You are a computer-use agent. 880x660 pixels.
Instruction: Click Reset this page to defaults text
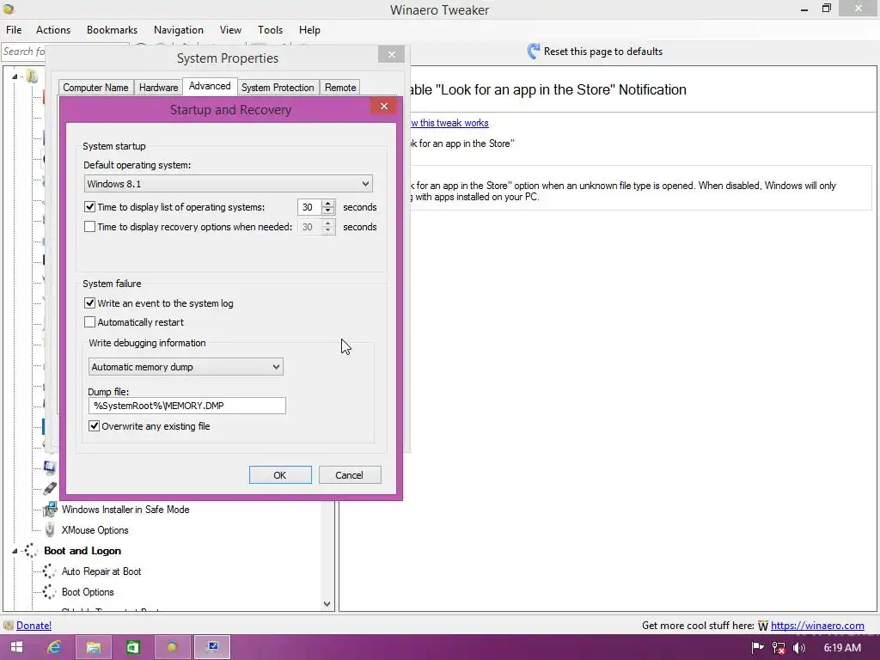coord(602,52)
